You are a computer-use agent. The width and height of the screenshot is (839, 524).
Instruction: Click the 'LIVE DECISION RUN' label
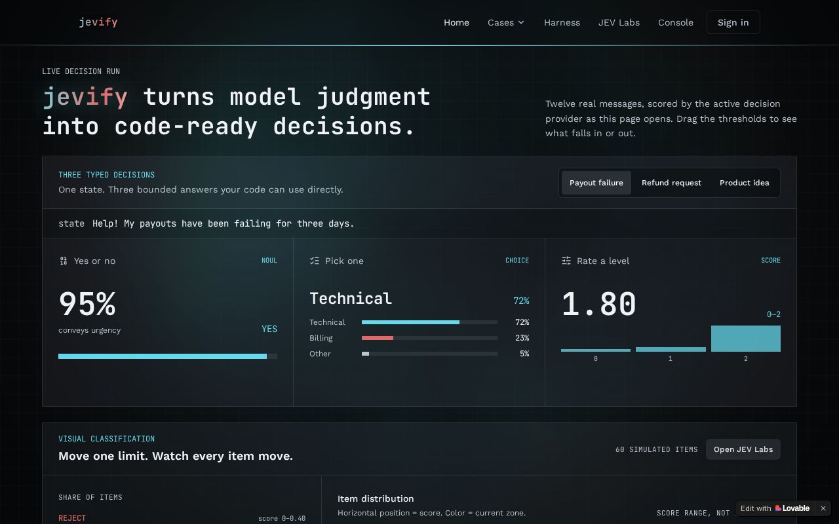coord(81,71)
